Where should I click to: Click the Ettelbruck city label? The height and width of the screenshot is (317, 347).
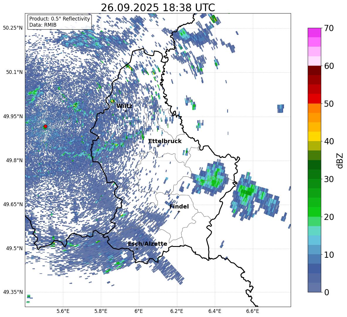[x=165, y=141]
